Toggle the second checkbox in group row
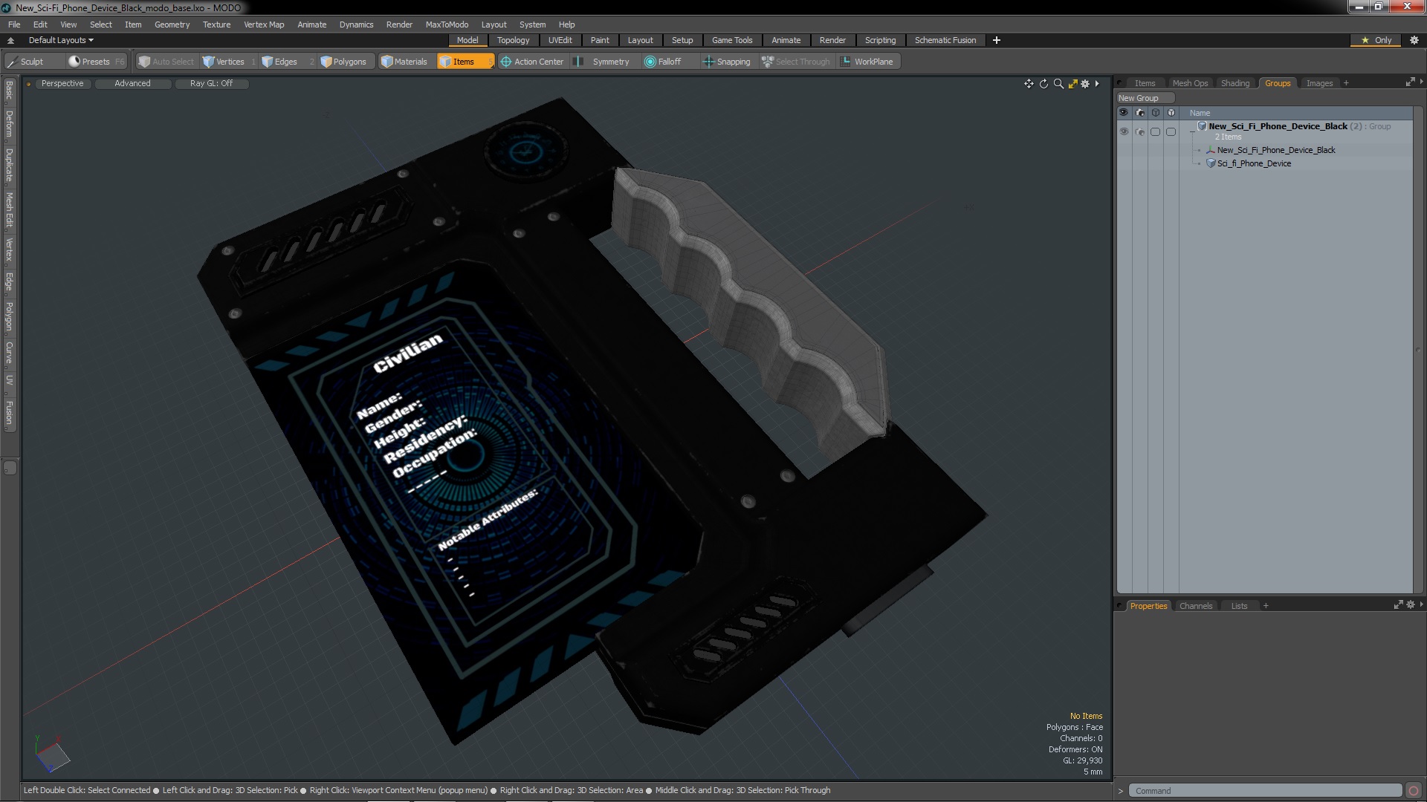Viewport: 1427px width, 802px height. (x=1171, y=131)
